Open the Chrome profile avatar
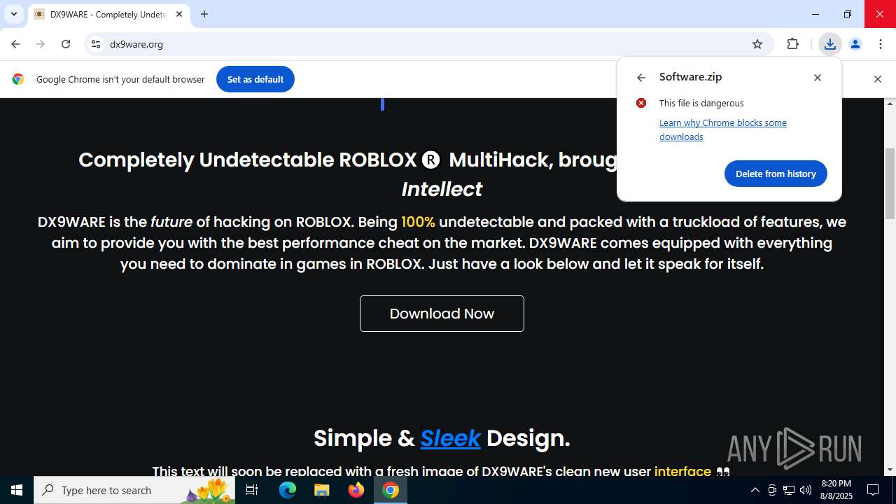The width and height of the screenshot is (896, 504). pyautogui.click(x=855, y=44)
